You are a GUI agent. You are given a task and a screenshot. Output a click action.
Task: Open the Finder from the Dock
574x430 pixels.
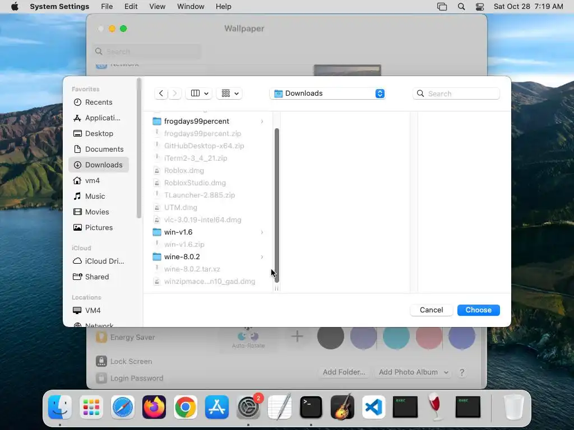[60, 407]
